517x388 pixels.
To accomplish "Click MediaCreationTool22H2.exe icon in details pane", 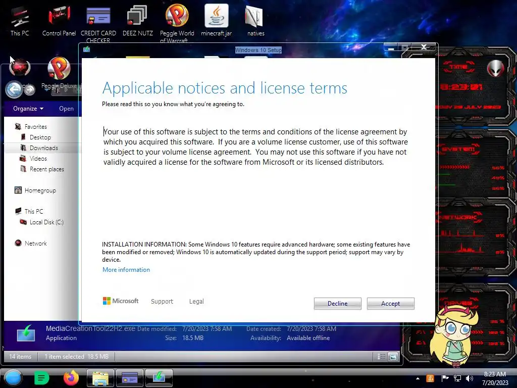I will pyautogui.click(x=26, y=333).
